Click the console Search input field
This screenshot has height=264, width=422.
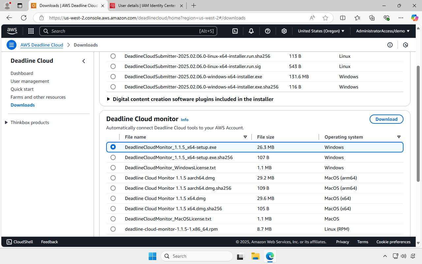pyautogui.click(x=129, y=31)
